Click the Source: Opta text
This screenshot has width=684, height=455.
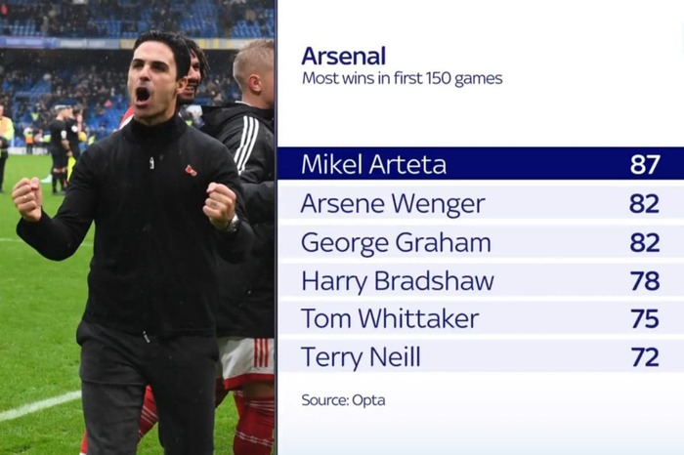point(343,400)
